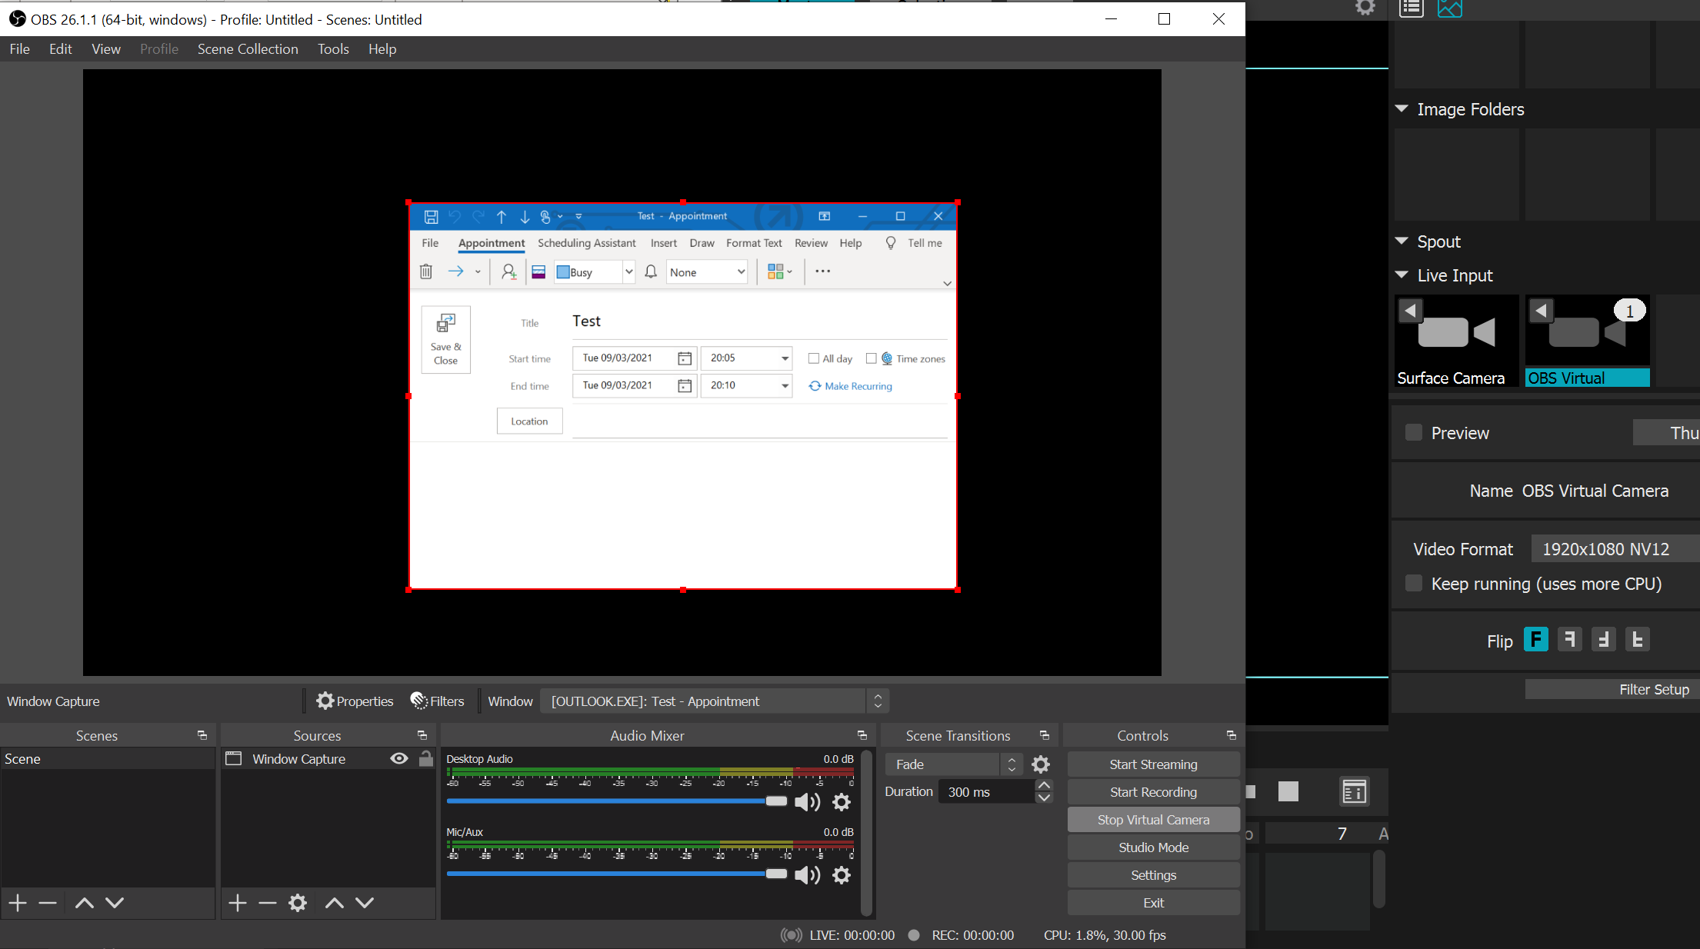Click Make Recurring link in Outlook

pos(851,386)
